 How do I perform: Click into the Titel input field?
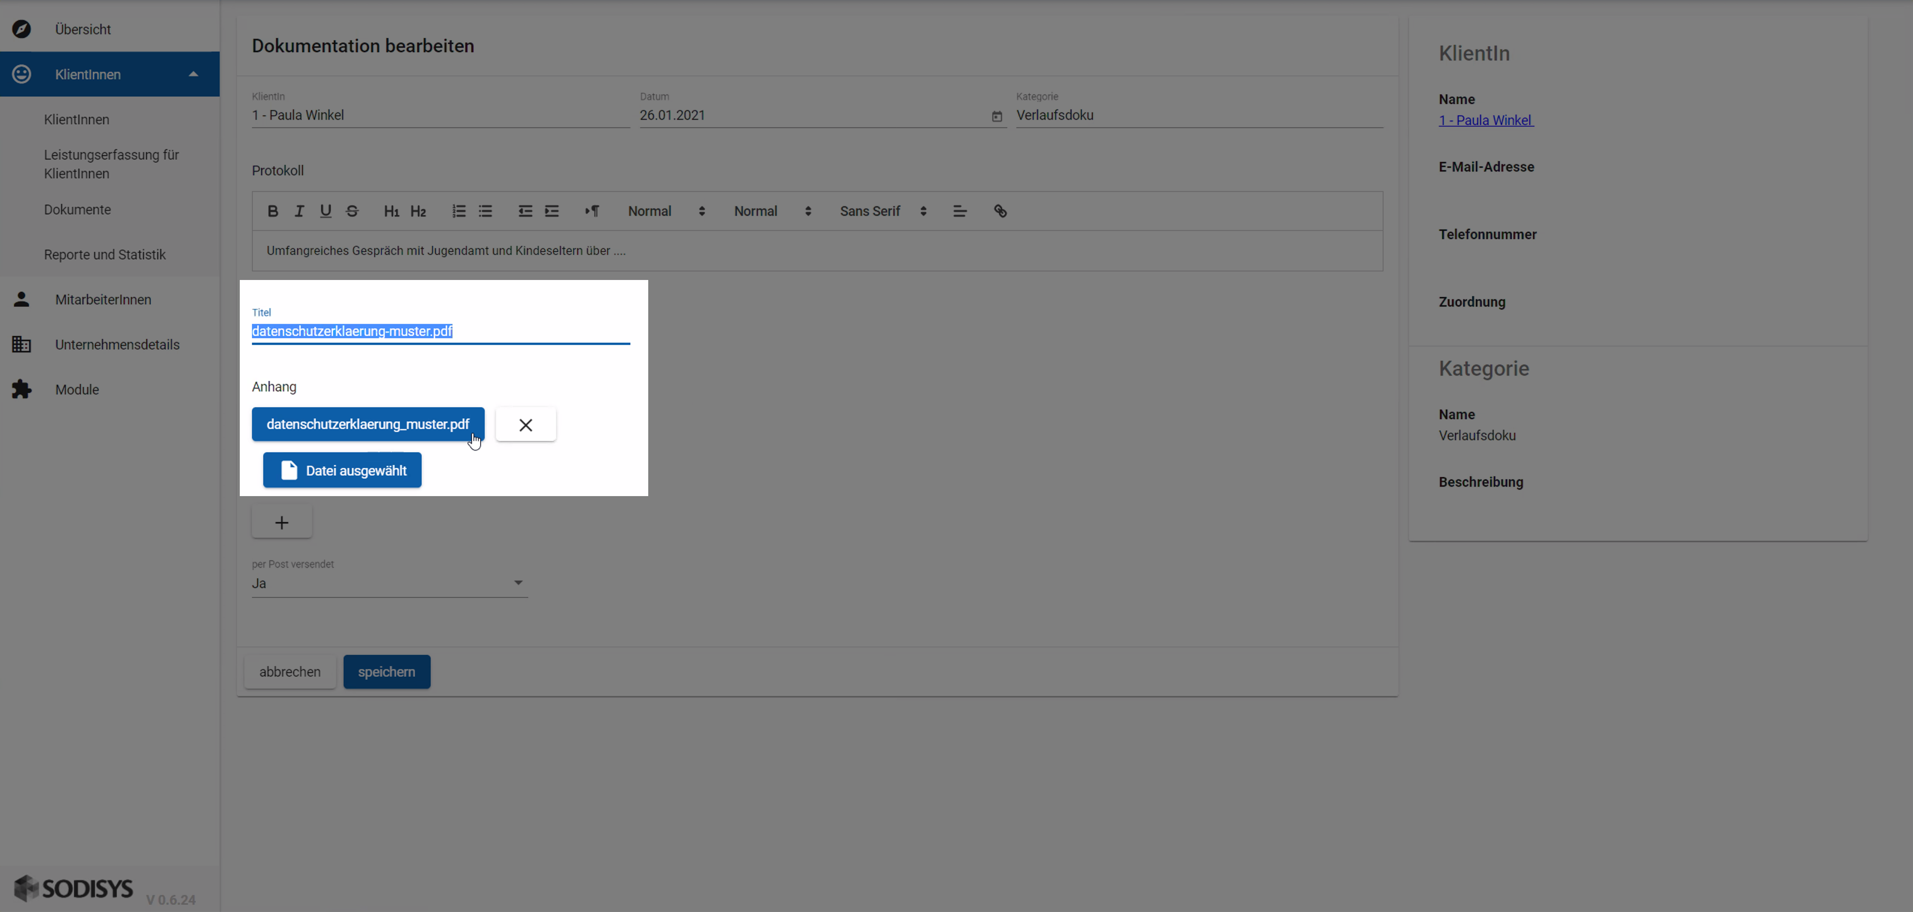click(x=440, y=332)
